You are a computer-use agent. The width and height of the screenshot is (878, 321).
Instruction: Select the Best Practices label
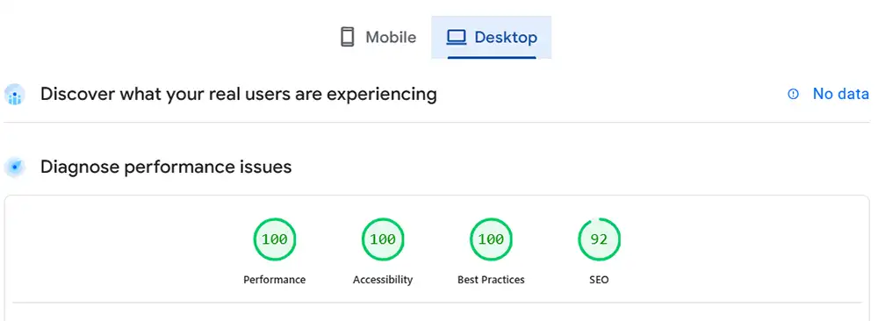[x=491, y=280]
